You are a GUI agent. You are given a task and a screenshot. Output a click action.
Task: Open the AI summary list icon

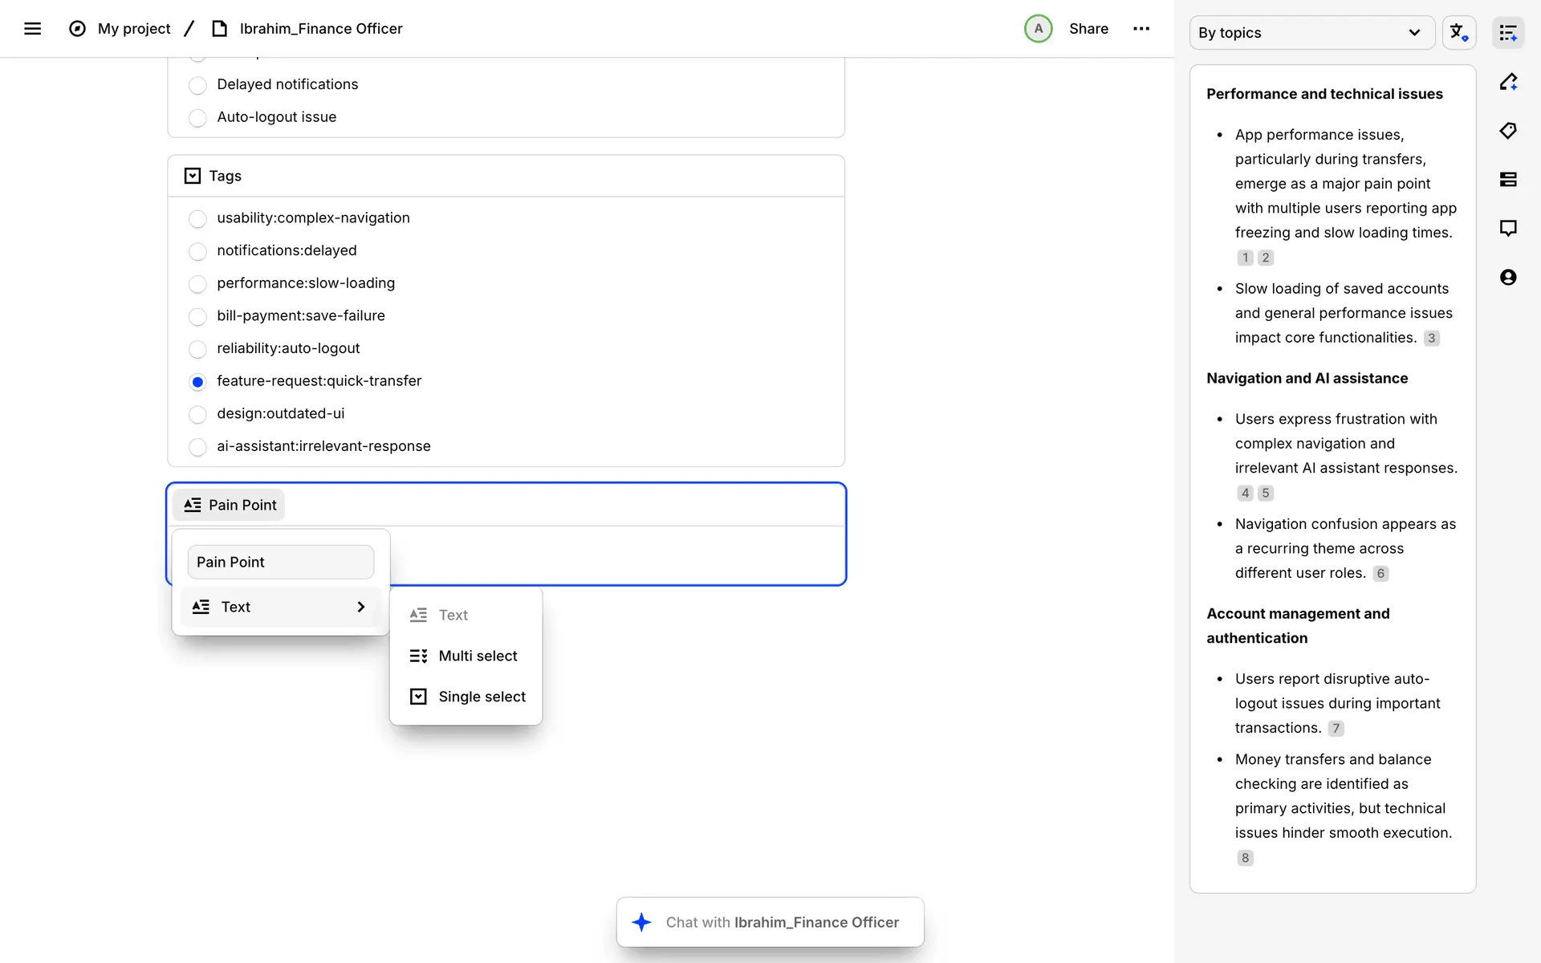pyautogui.click(x=1508, y=33)
